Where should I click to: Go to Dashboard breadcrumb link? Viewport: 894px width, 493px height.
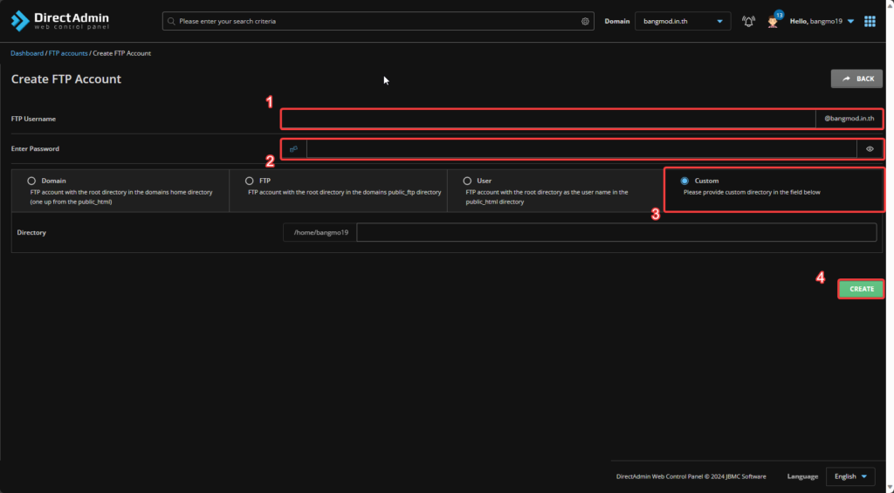click(26, 53)
